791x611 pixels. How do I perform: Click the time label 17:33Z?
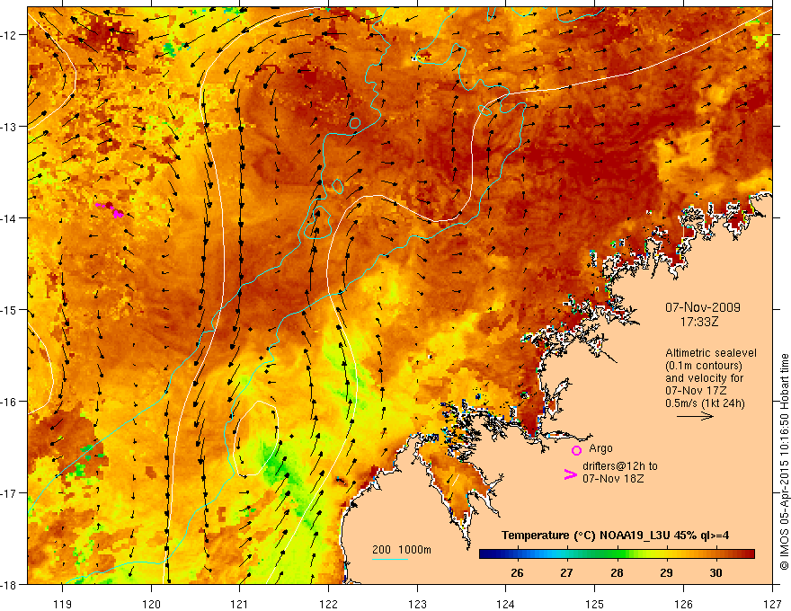coord(699,321)
